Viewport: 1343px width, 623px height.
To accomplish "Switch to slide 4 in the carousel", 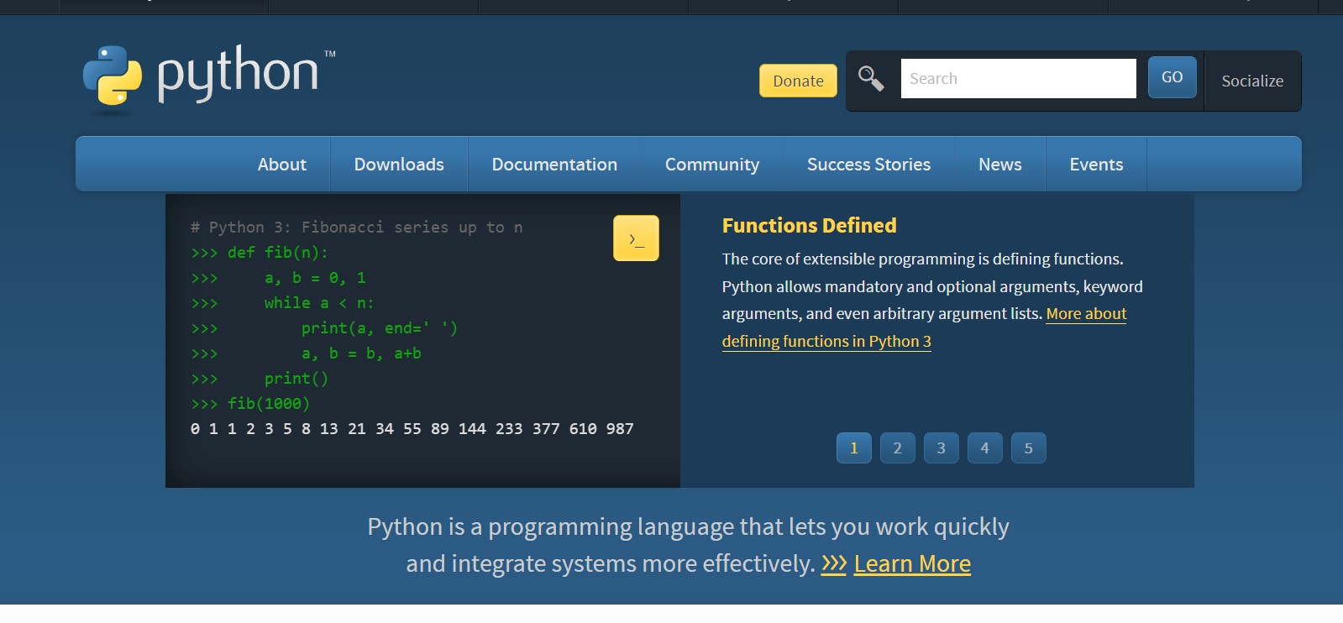I will (985, 448).
